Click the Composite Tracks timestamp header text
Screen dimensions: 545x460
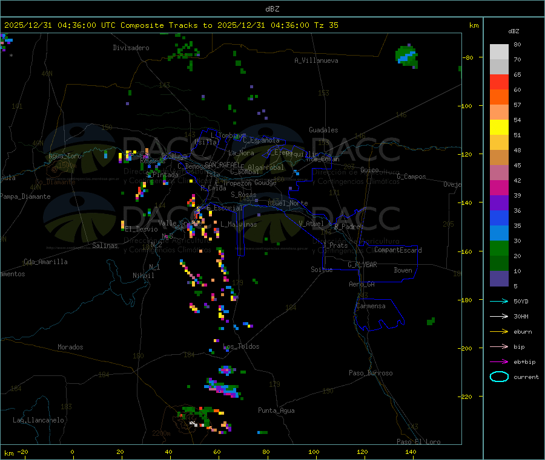point(171,25)
